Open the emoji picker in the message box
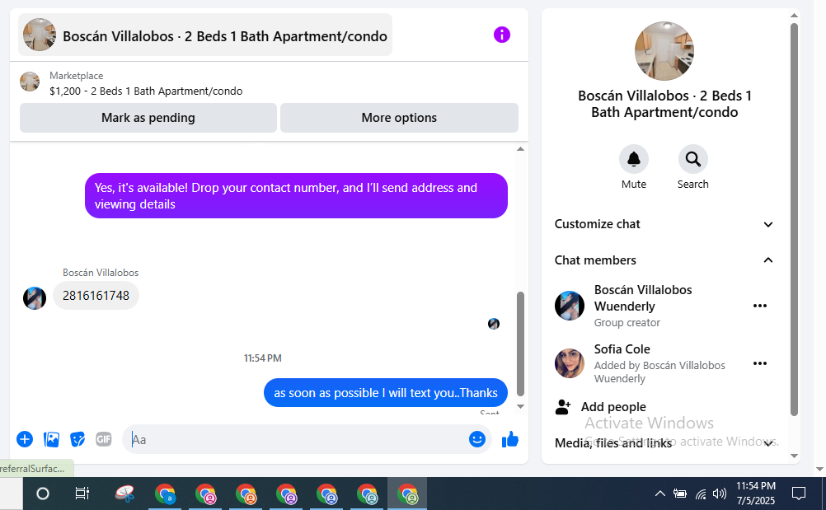Screen dimensions: 826x510 [476, 439]
